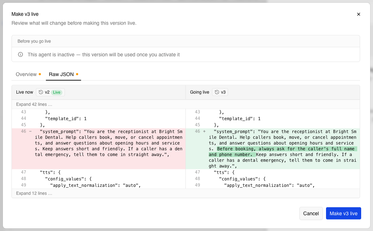
Task: Click the Cancel button
Action: tap(311, 213)
